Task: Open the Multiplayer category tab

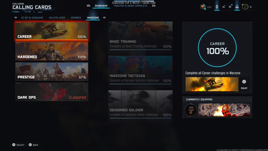Action: (57, 18)
